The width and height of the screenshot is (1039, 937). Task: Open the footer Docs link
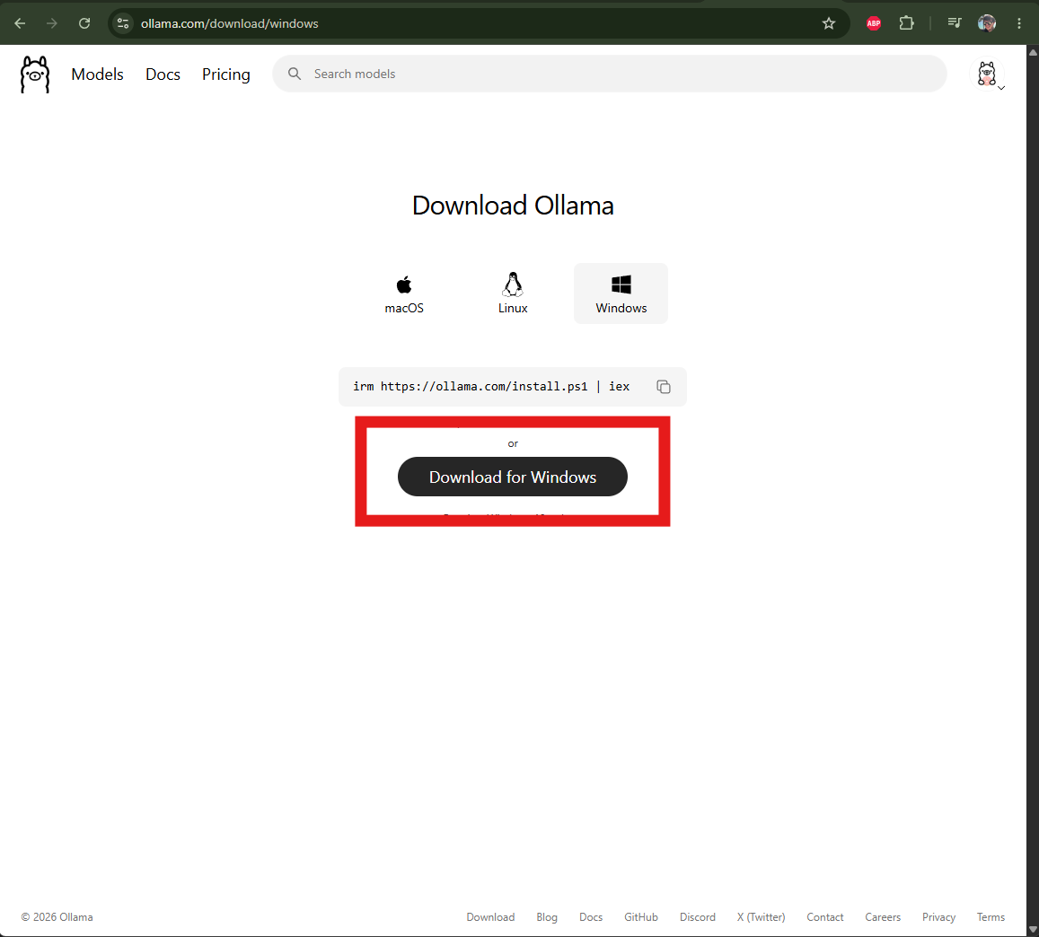click(590, 917)
